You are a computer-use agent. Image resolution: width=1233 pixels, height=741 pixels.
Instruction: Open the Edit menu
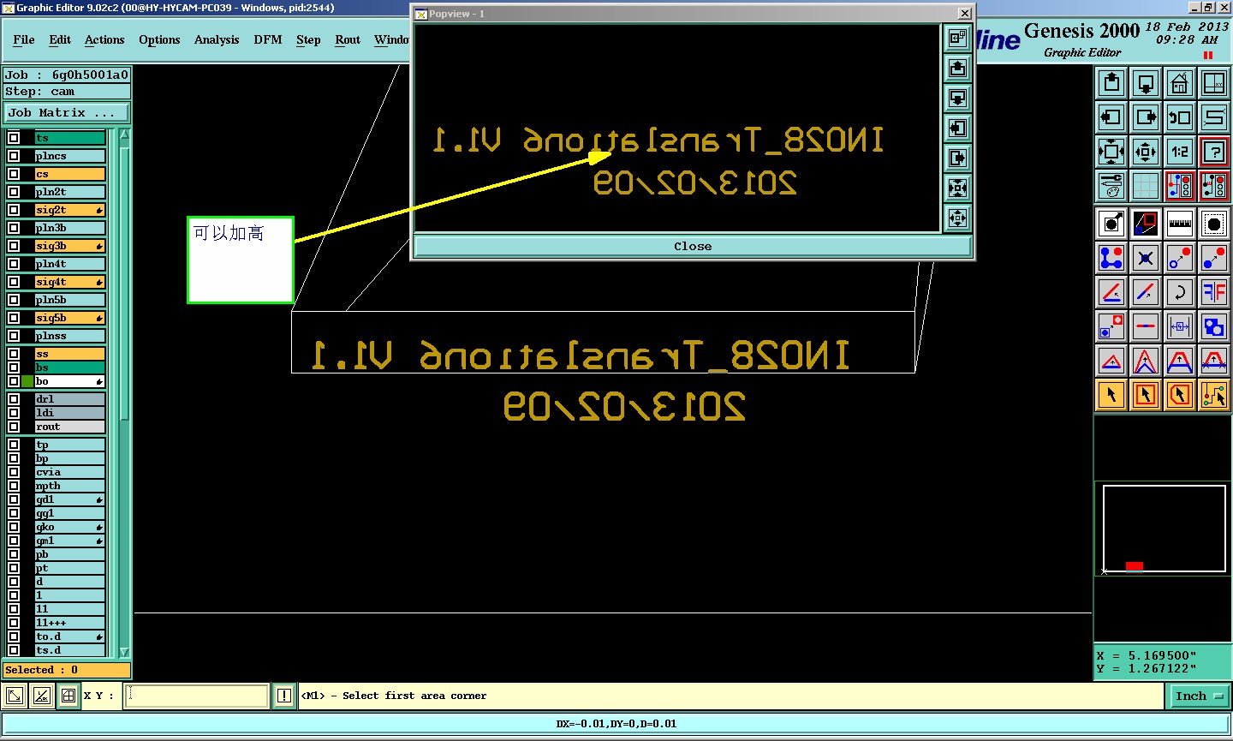60,39
